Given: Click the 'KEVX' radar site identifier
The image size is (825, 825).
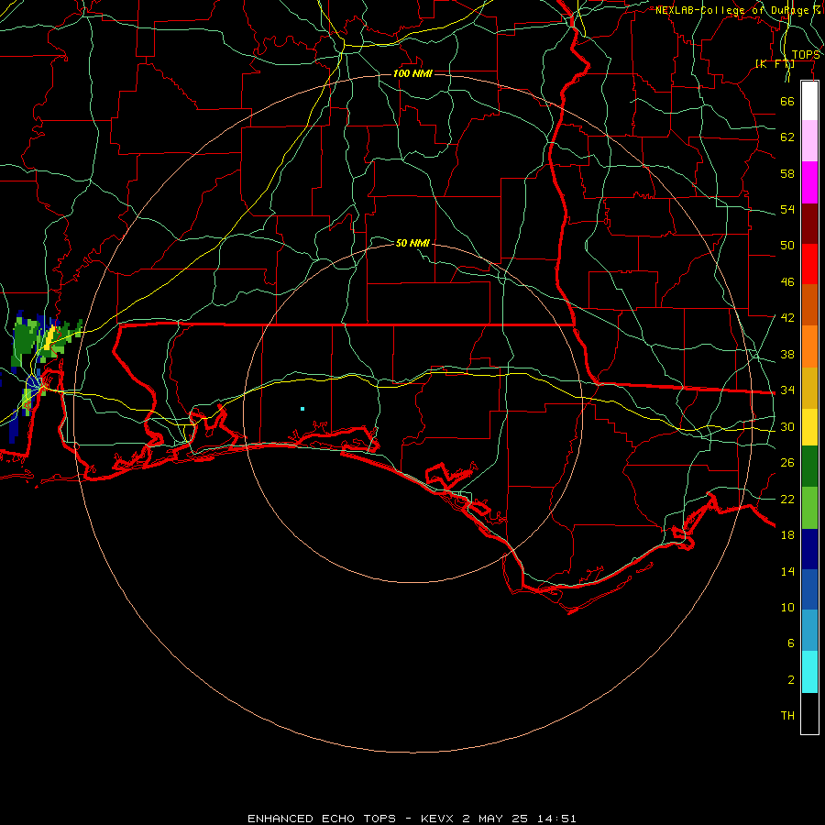Looking at the screenshot, I should 436,819.
